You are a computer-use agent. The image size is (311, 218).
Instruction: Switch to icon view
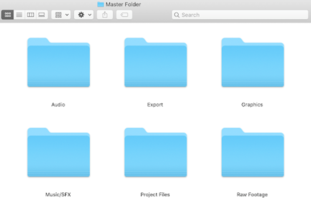coord(8,15)
